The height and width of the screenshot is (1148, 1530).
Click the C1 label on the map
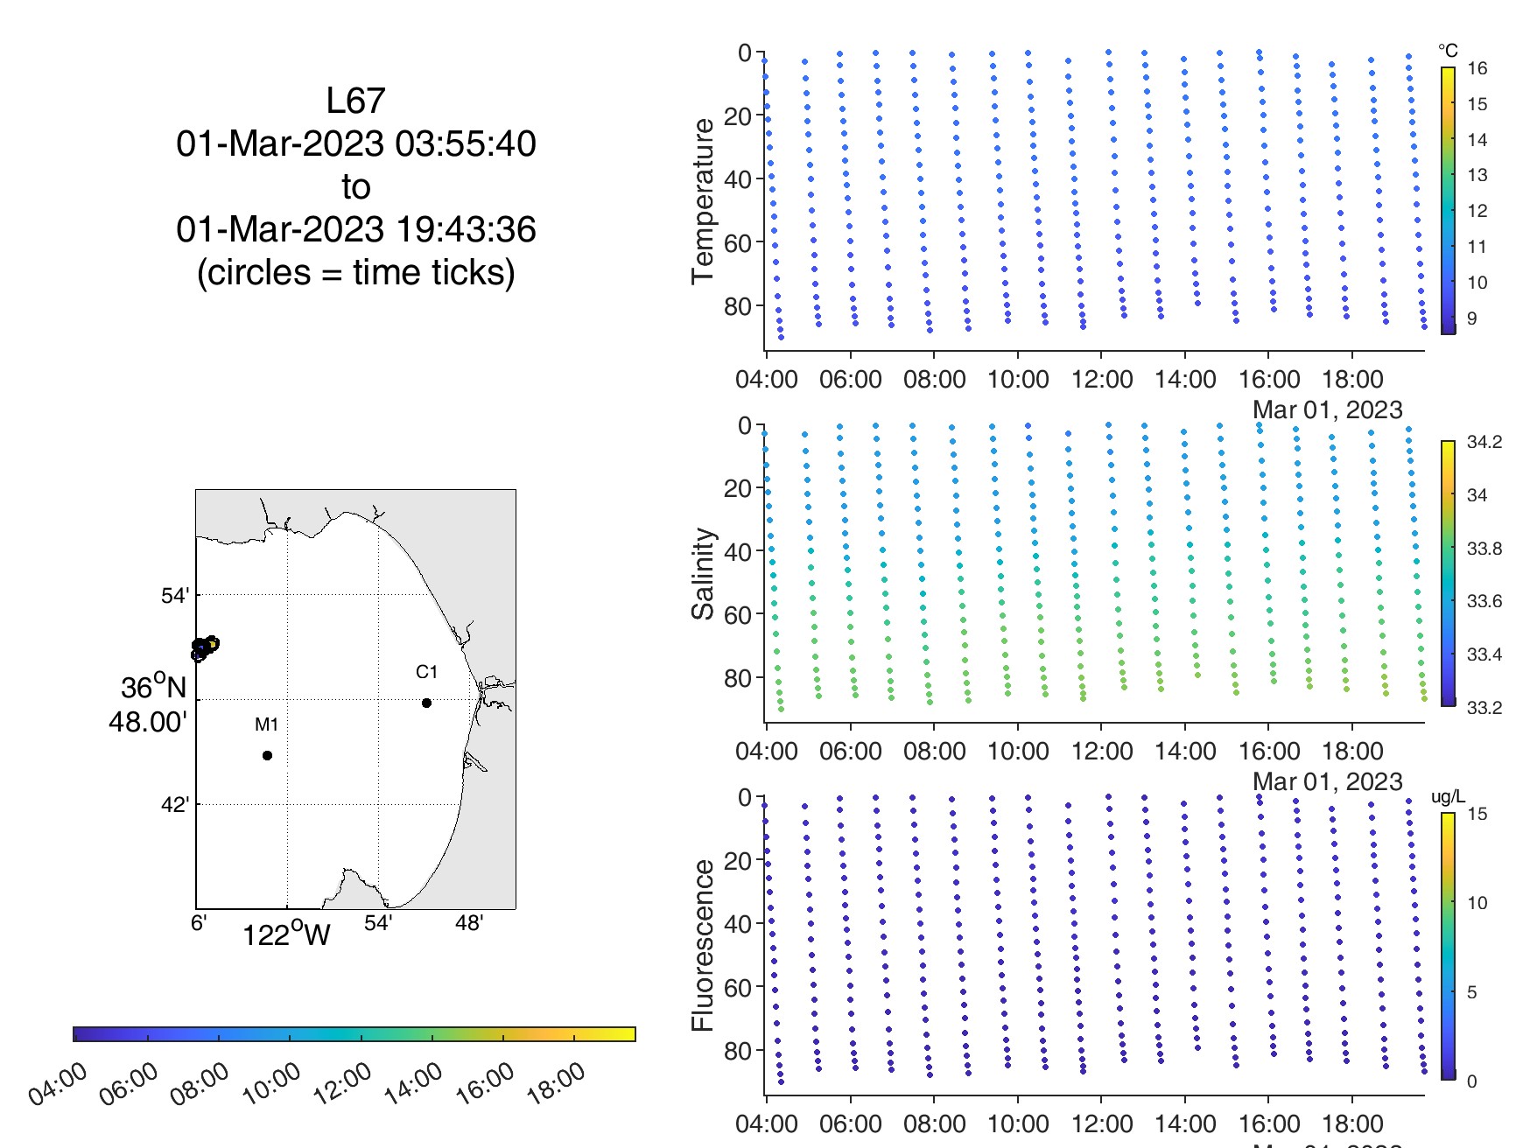click(426, 672)
